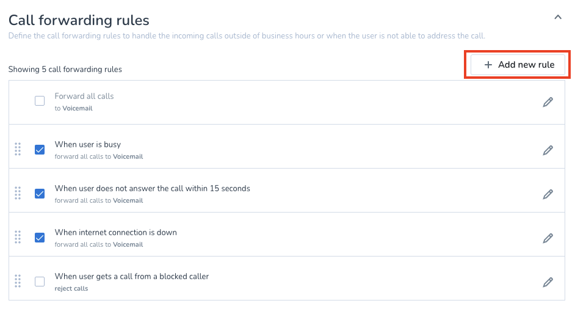Grab drag handle of 'When user is busy'
This screenshot has height=317, width=575.
18,149
